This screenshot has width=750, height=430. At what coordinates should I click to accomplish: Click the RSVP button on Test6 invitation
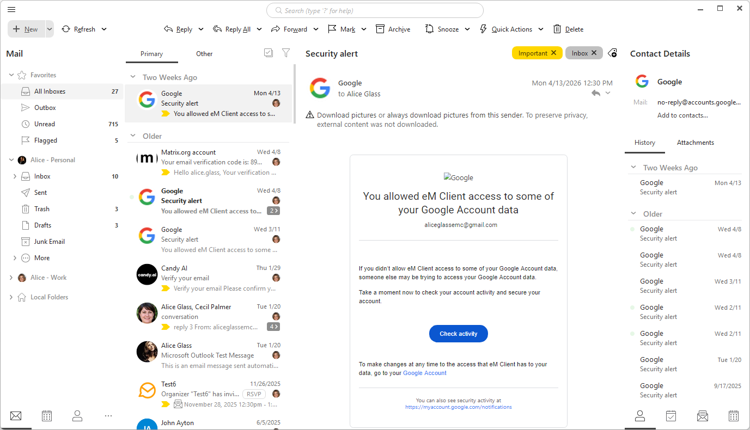(x=254, y=394)
